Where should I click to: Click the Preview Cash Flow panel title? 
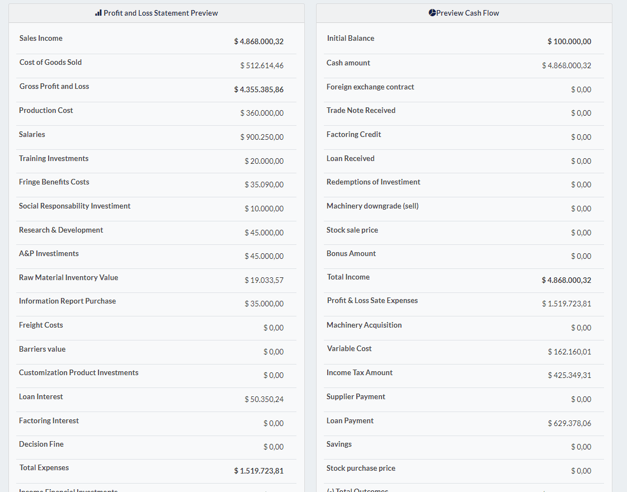click(x=468, y=13)
